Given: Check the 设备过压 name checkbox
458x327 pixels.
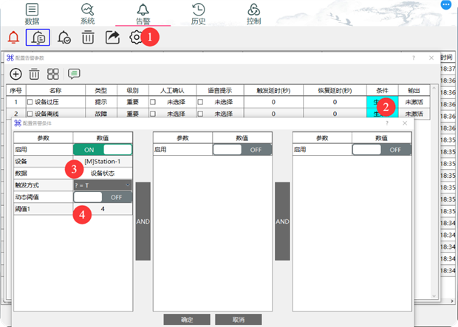Looking at the screenshot, I should tap(30, 102).
